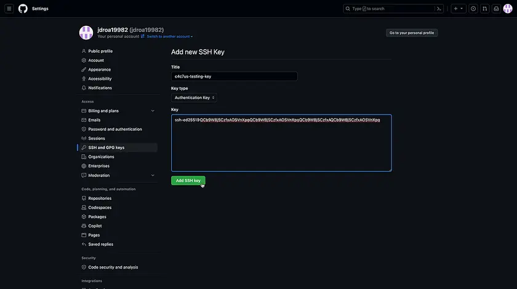This screenshot has height=289, width=517.
Task: Click the Account gear icon
Action: pyautogui.click(x=84, y=60)
